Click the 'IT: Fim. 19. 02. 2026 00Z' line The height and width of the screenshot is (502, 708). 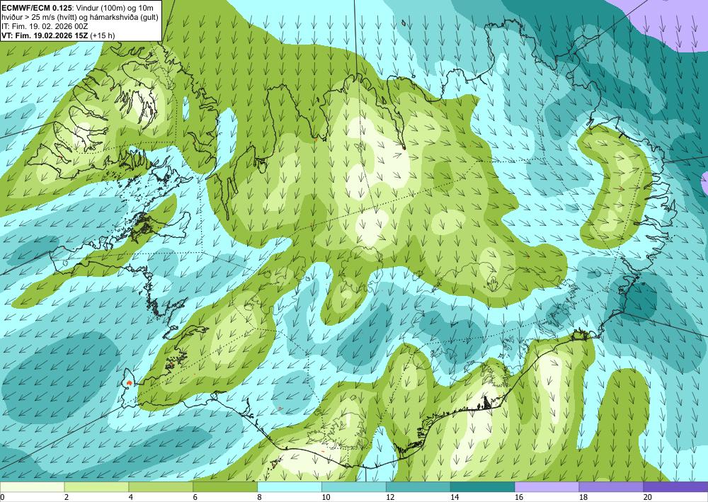(x=45, y=26)
